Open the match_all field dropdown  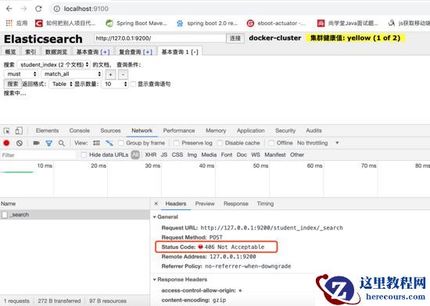(72, 74)
